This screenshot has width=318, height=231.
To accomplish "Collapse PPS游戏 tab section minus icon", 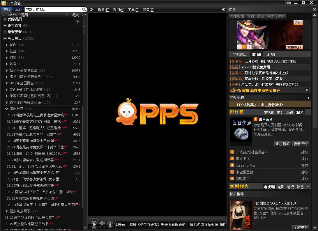I will click(x=308, y=54).
